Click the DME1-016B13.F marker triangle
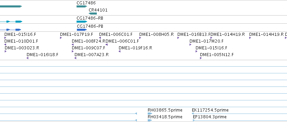Viewport: 287px width, 122px height. pos(178,38)
